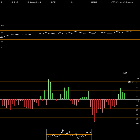
Task: Click the (BHAGIL) MunafaSutra.com header text
Action: (x=122, y=2)
